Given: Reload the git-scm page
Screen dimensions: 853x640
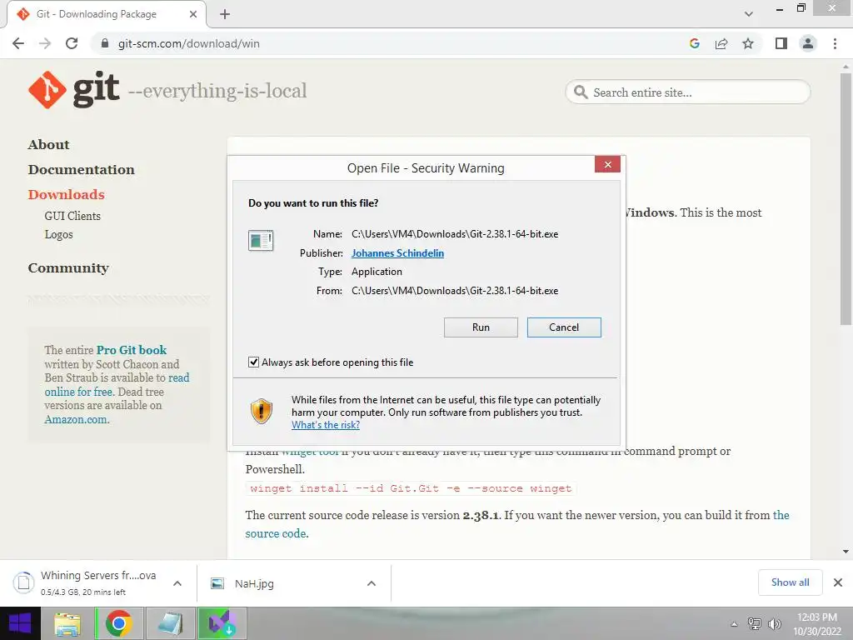Looking at the screenshot, I should pos(72,43).
